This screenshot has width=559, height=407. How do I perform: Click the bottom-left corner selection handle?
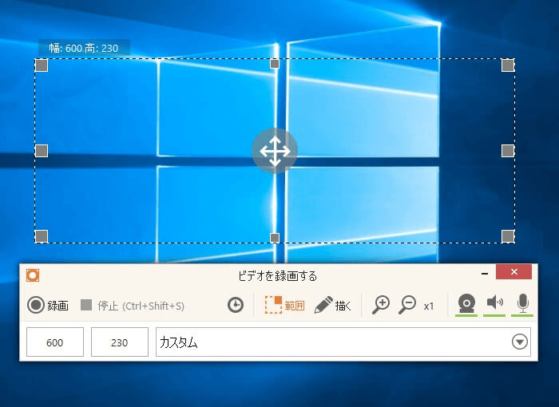pos(42,236)
